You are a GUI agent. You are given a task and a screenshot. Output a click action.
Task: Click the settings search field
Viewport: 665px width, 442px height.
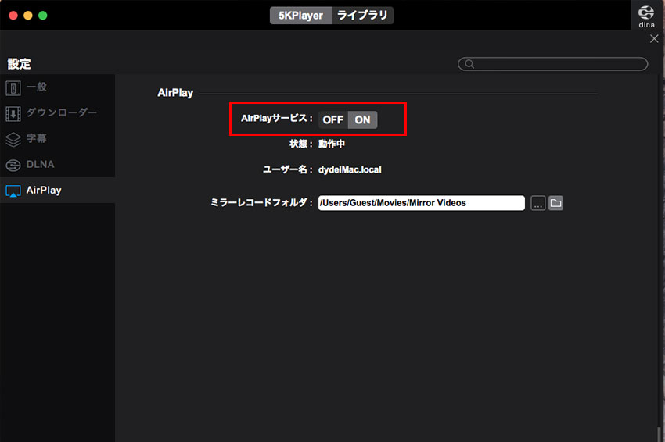point(552,64)
